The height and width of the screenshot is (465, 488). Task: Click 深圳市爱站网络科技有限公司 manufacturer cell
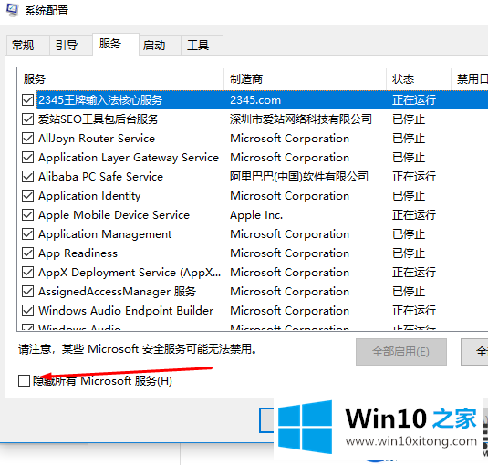pos(301,119)
